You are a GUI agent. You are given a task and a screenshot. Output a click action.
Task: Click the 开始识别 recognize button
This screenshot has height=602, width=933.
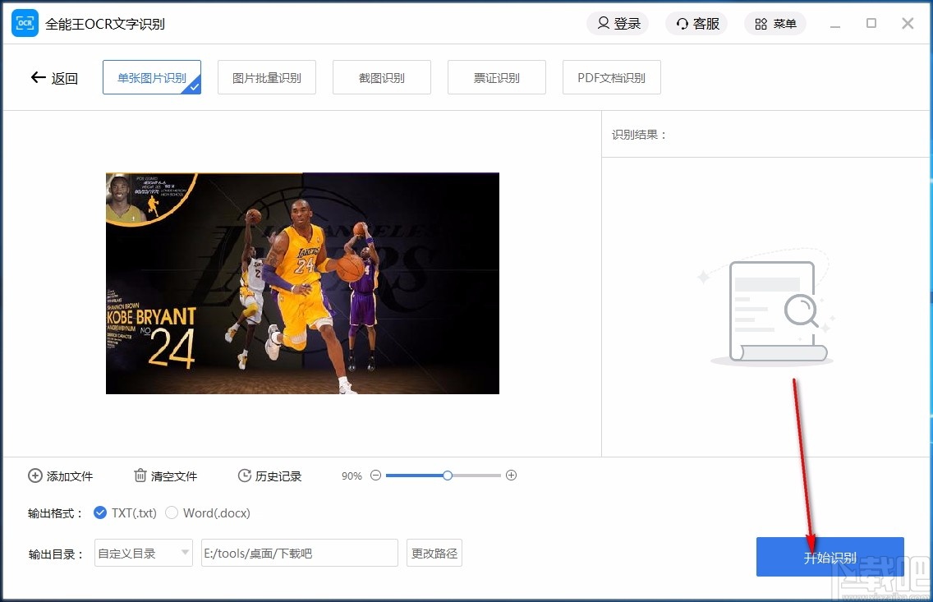[830, 556]
